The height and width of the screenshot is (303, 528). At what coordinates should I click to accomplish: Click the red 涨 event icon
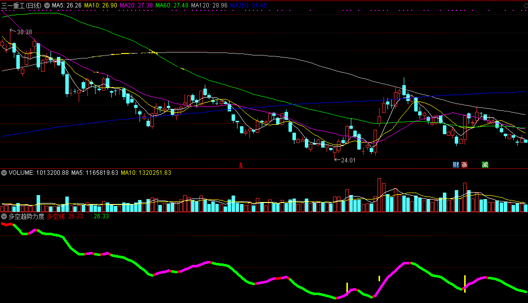click(464, 165)
